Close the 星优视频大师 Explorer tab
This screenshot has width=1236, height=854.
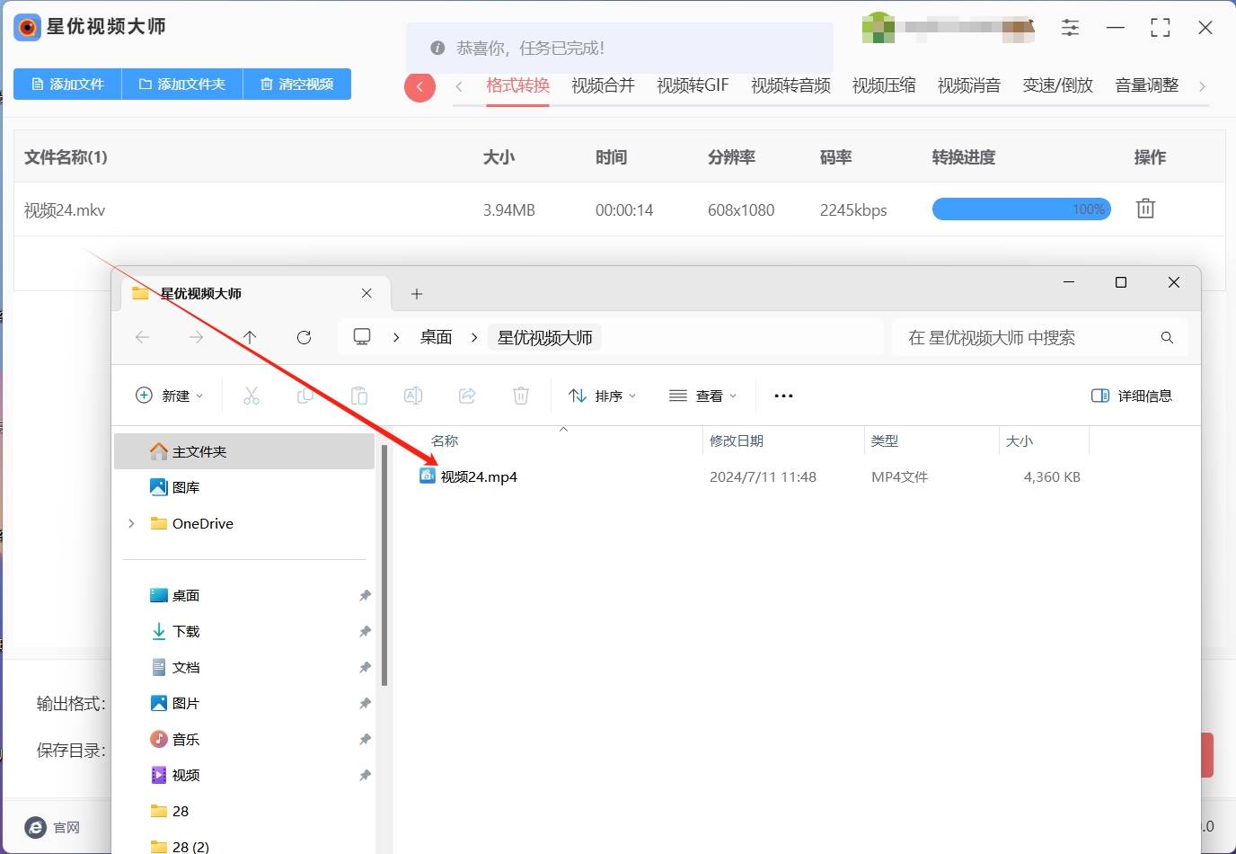(x=366, y=293)
